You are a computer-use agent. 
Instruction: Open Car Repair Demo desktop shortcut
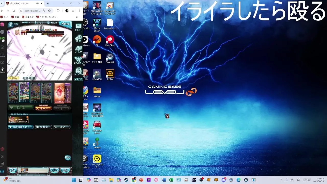(x=97, y=128)
